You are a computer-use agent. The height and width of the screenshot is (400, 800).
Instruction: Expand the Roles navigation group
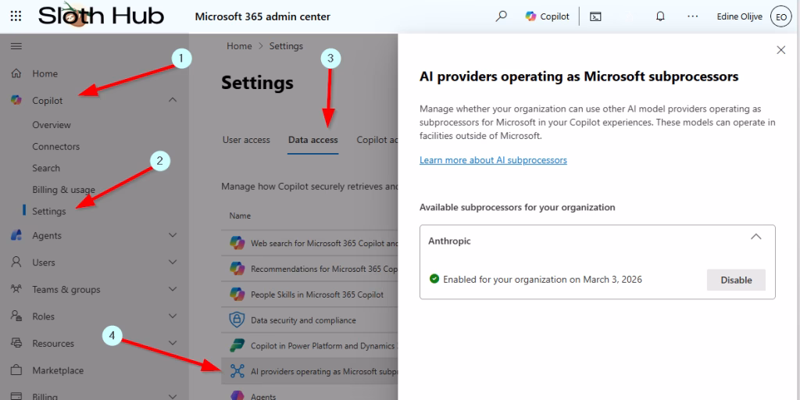click(173, 316)
